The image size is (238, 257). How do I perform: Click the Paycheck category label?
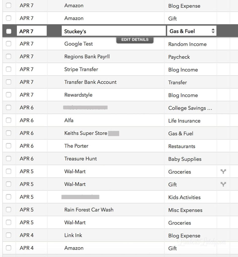[179, 57]
